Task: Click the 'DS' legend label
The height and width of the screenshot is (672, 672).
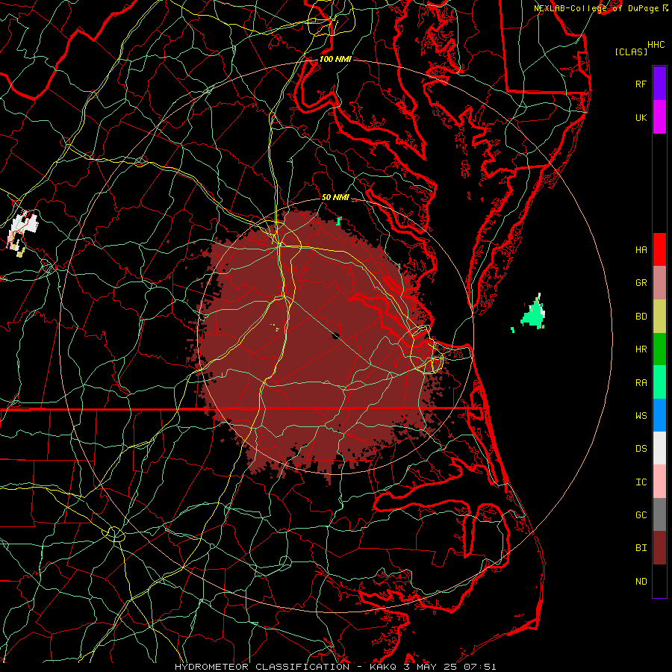Action: pos(641,448)
